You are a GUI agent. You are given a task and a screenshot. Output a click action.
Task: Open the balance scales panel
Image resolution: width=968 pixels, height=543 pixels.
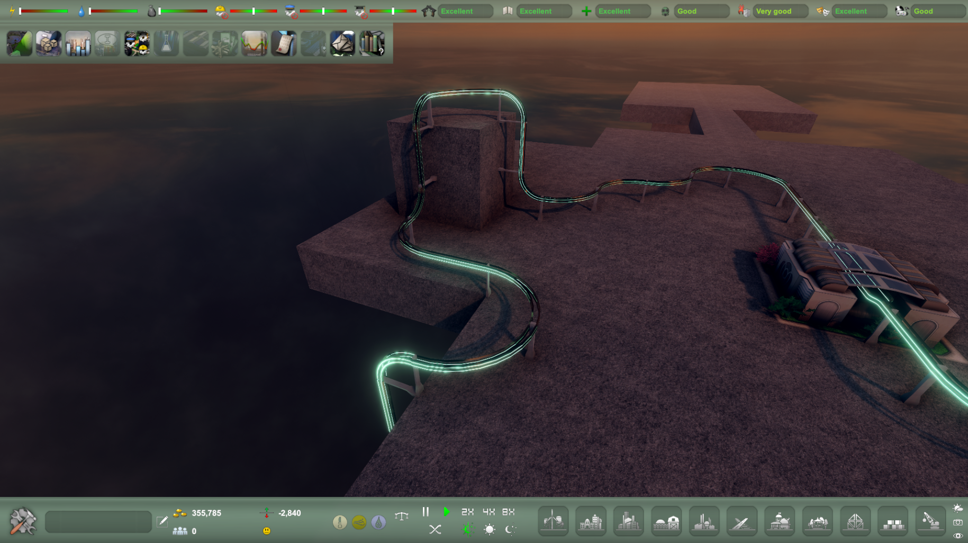tap(402, 515)
